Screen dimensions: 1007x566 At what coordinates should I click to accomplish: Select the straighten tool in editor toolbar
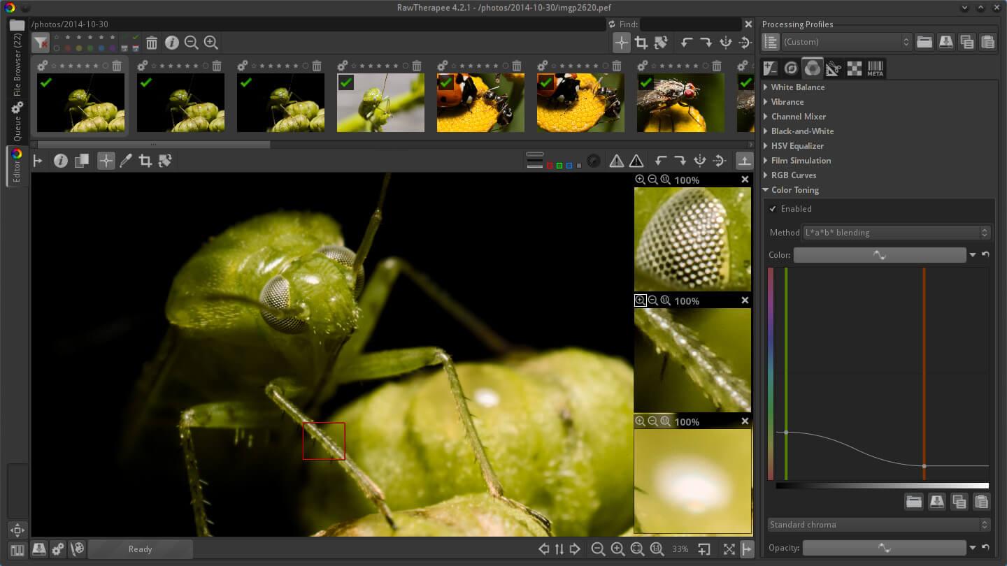[165, 161]
